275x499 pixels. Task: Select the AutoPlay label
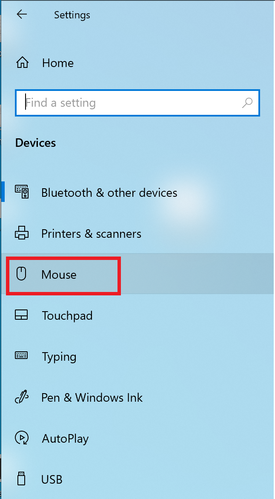[x=65, y=438]
